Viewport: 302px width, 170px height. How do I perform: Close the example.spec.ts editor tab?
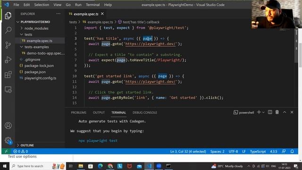tap(102, 14)
